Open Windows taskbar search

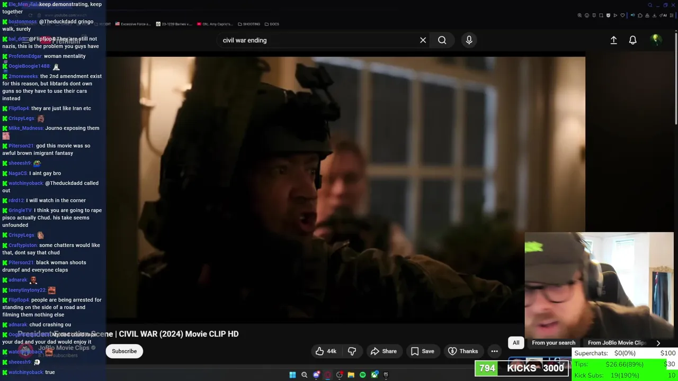click(304, 375)
